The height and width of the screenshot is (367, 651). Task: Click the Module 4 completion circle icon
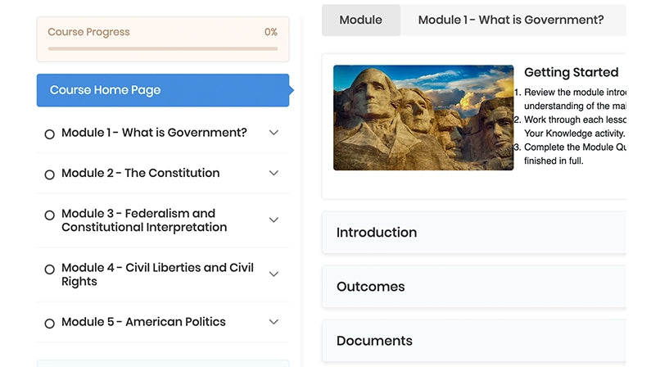(x=49, y=270)
